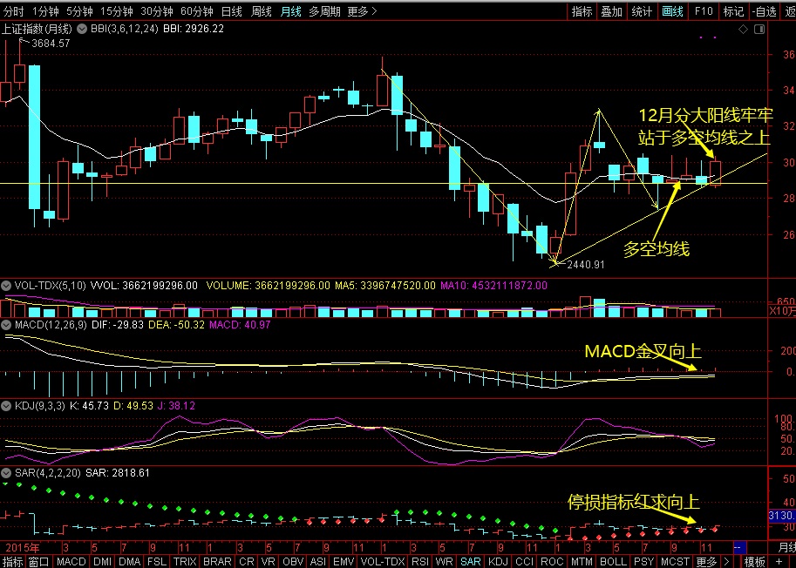The height and width of the screenshot is (568, 796).
Task: Open the 多周期 multi-period selector
Action: pyautogui.click(x=325, y=11)
